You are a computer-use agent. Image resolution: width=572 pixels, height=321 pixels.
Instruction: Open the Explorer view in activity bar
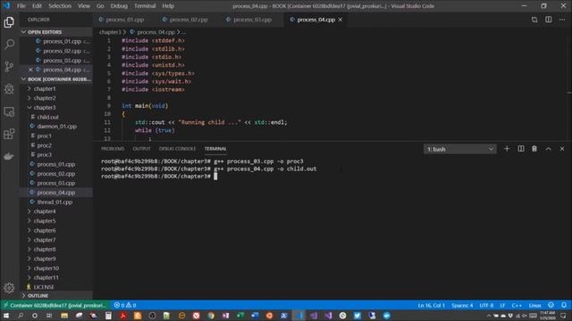[9, 22]
